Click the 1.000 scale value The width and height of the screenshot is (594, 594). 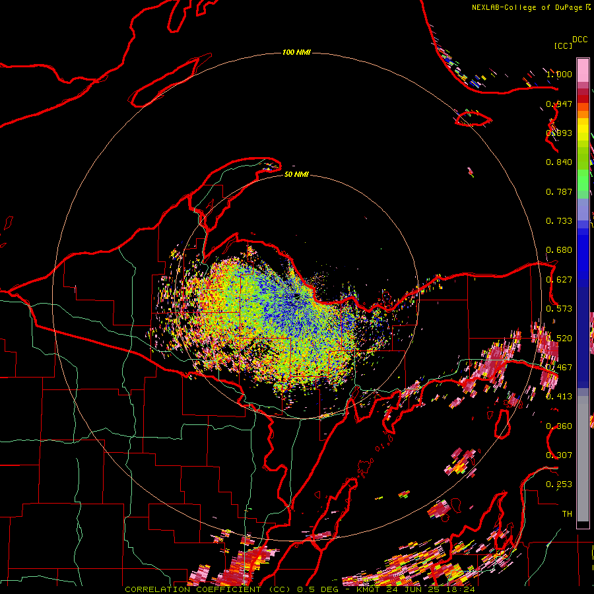[559, 74]
